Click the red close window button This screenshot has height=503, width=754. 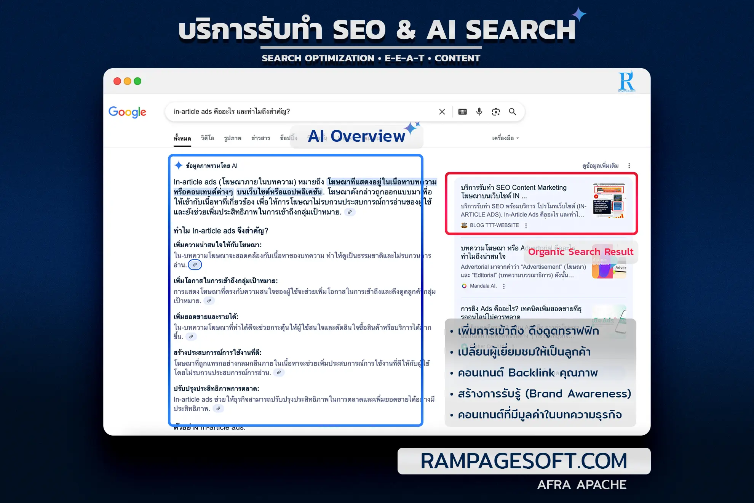(117, 81)
